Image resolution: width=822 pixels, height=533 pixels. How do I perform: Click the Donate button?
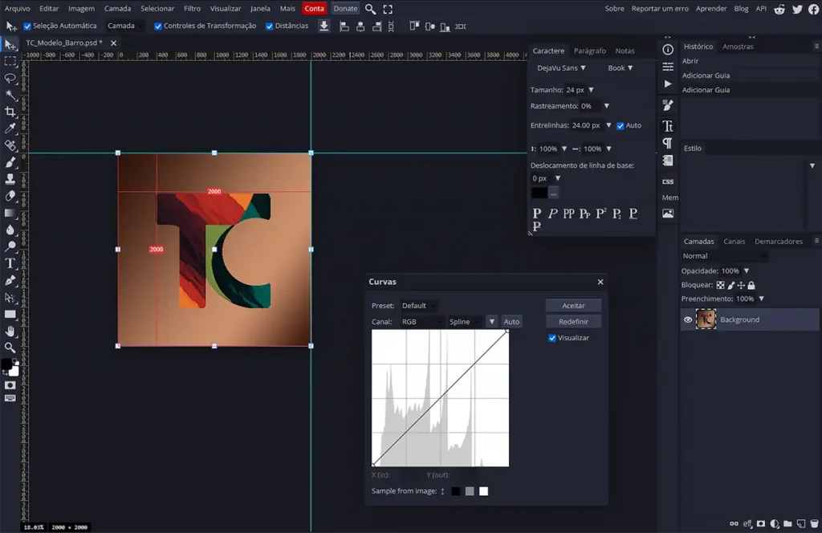pos(345,8)
